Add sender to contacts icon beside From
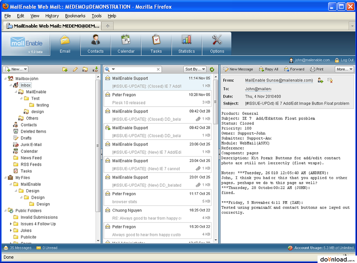357x263 pixels. click(320, 80)
